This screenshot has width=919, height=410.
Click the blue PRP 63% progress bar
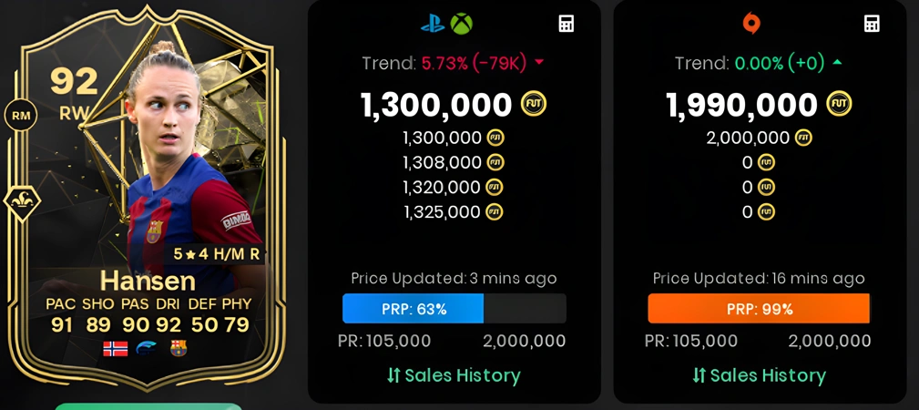tap(454, 309)
